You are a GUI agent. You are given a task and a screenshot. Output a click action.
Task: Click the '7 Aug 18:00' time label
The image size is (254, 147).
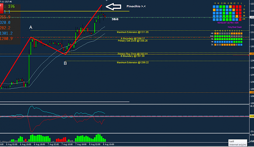(81, 144)
